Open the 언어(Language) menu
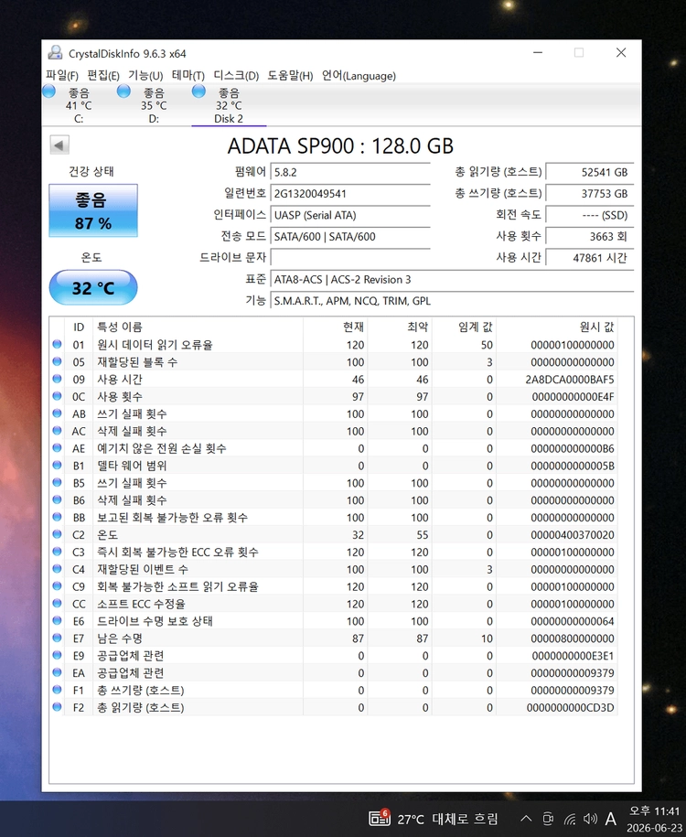 pyautogui.click(x=359, y=75)
